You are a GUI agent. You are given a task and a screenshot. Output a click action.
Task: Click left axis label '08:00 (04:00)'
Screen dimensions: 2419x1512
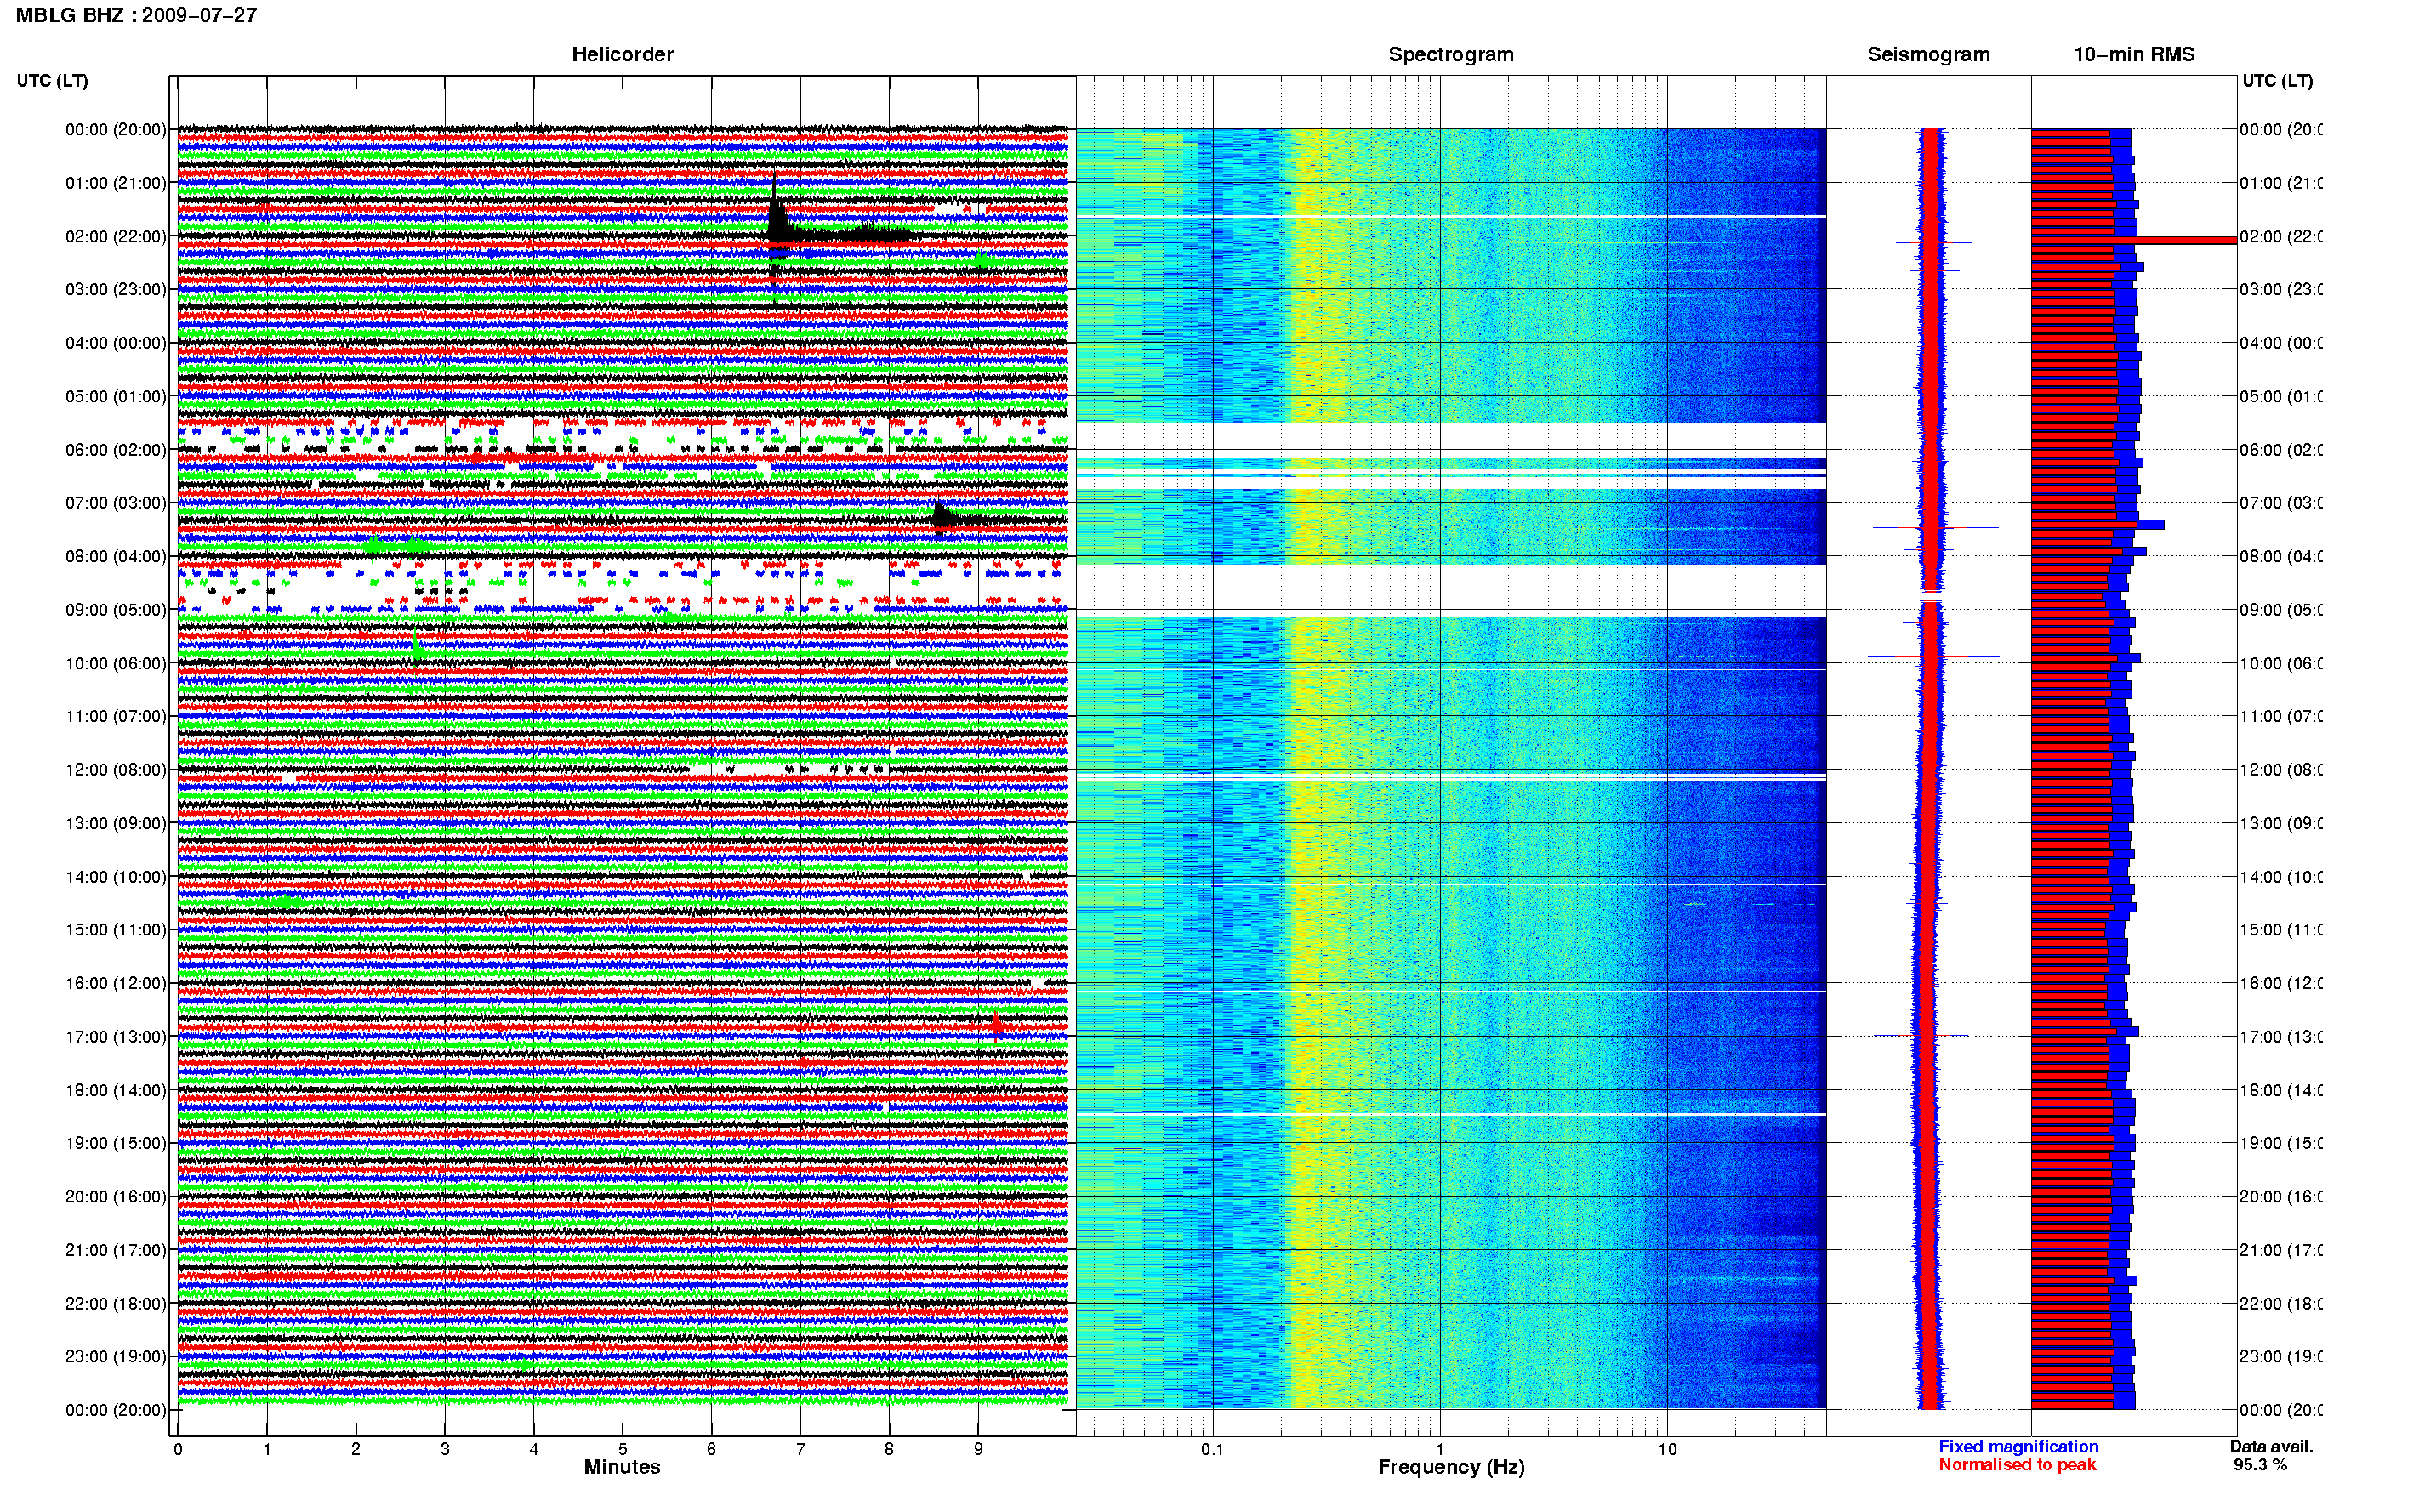(116, 556)
